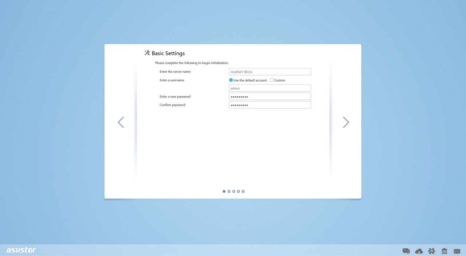Click the admin username field
466x256 pixels.
coord(270,88)
